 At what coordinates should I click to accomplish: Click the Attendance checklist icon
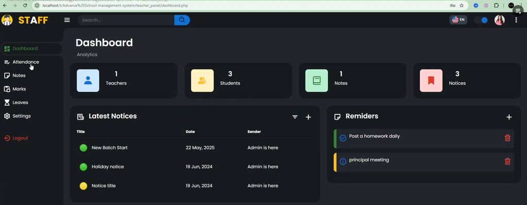point(7,62)
